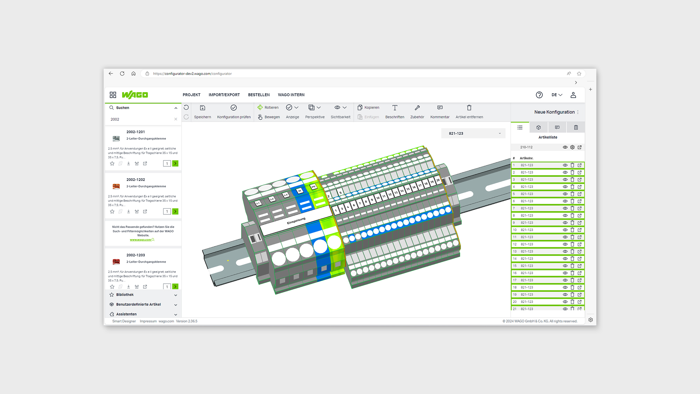Image resolution: width=700 pixels, height=394 pixels.
Task: Switch to the 3D cube tab
Action: tap(539, 127)
